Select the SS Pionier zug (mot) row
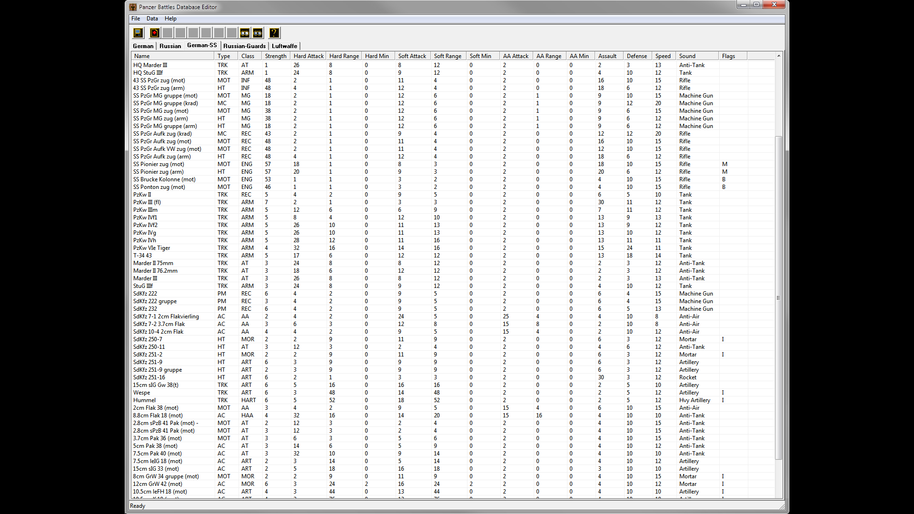The image size is (914, 514). (453, 164)
